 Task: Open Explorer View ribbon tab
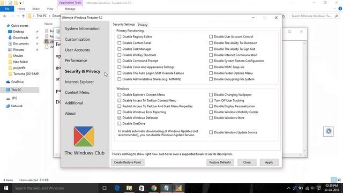[50, 9]
